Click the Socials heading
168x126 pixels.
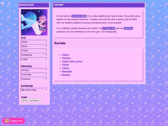(x=60, y=43)
